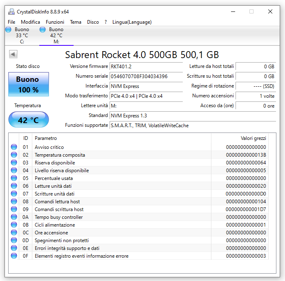Open the ? help menu
The image size is (285, 281).
pyautogui.click(x=105, y=22)
